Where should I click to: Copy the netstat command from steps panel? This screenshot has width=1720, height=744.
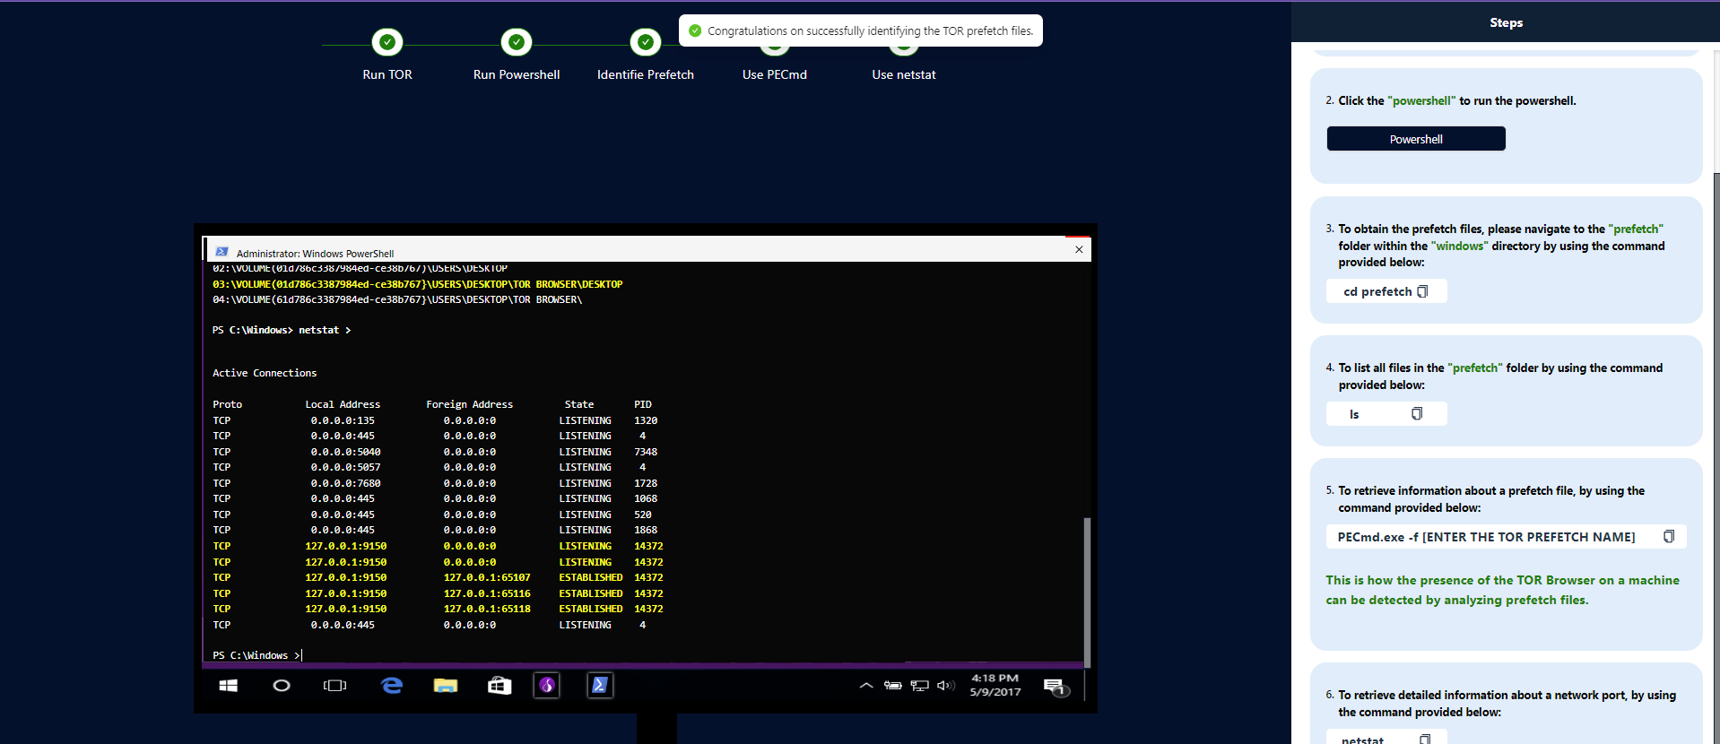tap(1425, 739)
